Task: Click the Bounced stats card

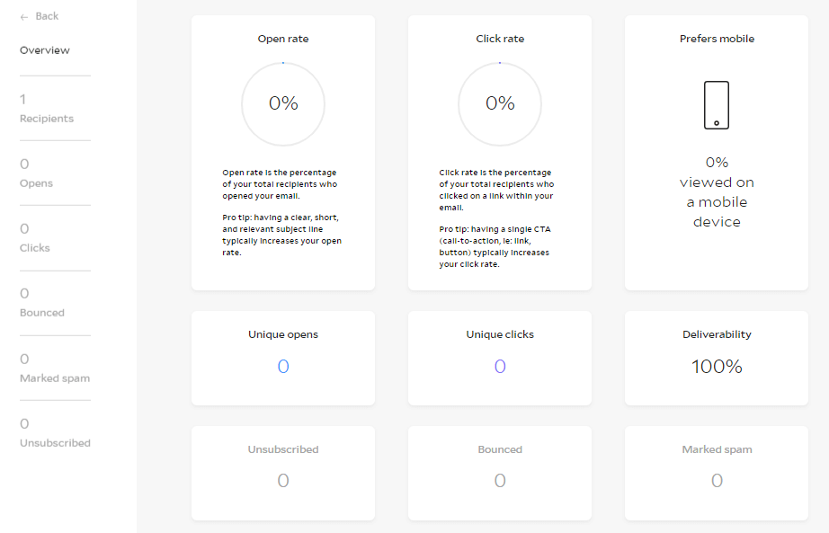Action: 500,472
